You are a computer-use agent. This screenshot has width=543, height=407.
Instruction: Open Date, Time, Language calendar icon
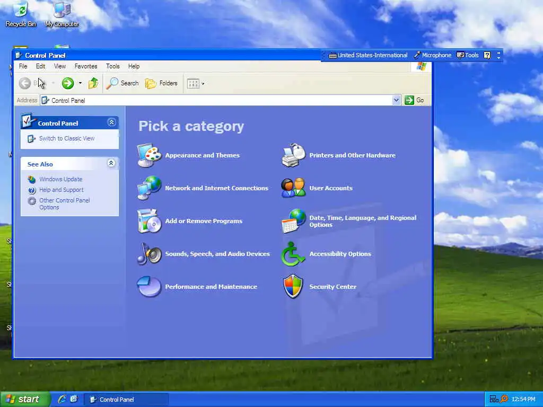pyautogui.click(x=293, y=221)
